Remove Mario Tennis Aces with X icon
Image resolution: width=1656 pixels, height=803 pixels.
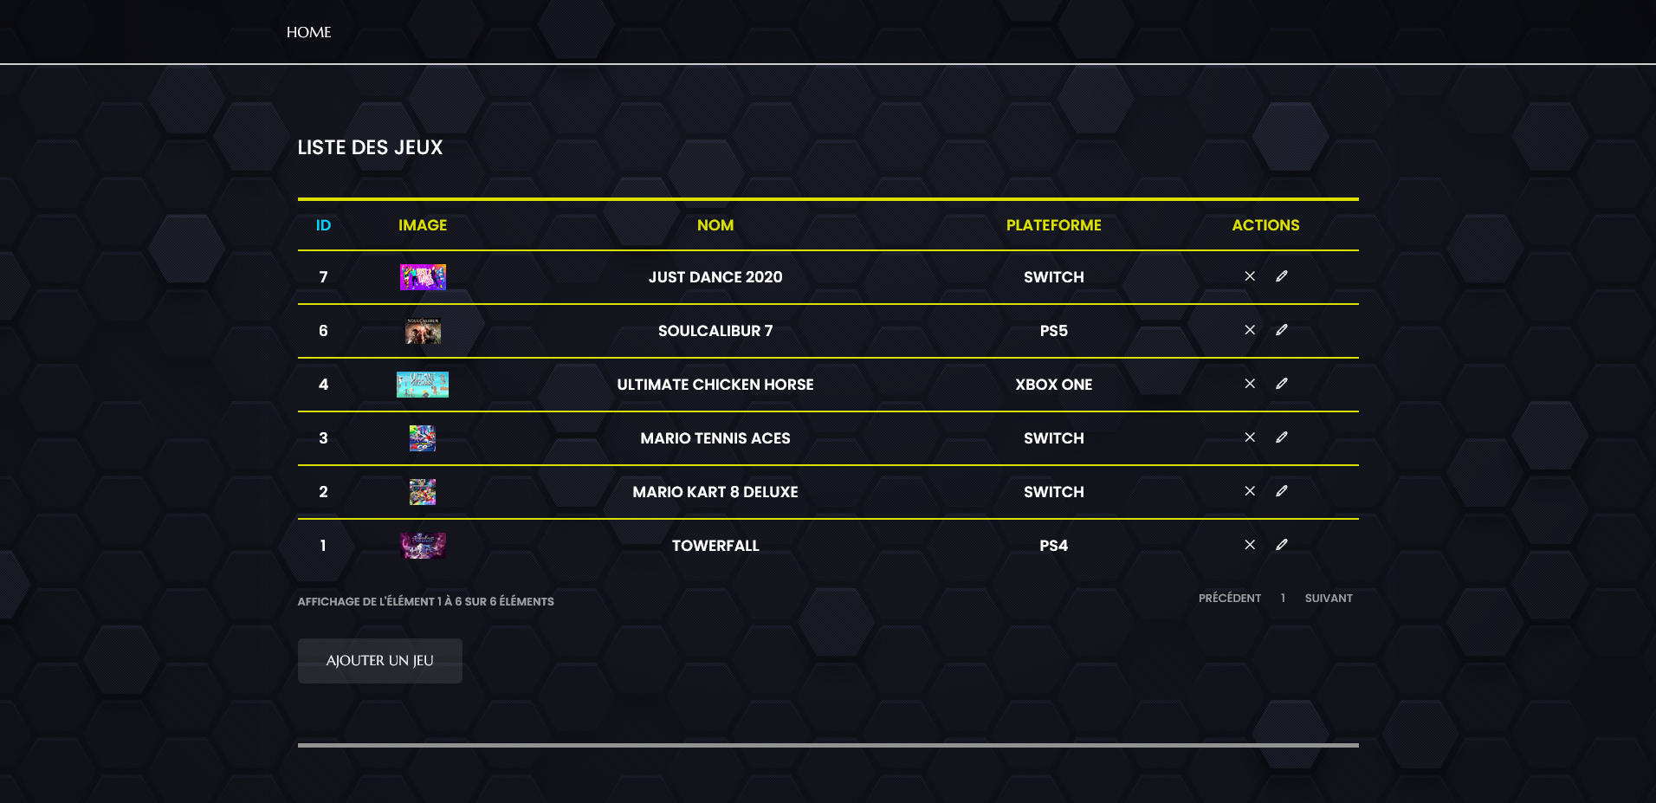tap(1249, 437)
